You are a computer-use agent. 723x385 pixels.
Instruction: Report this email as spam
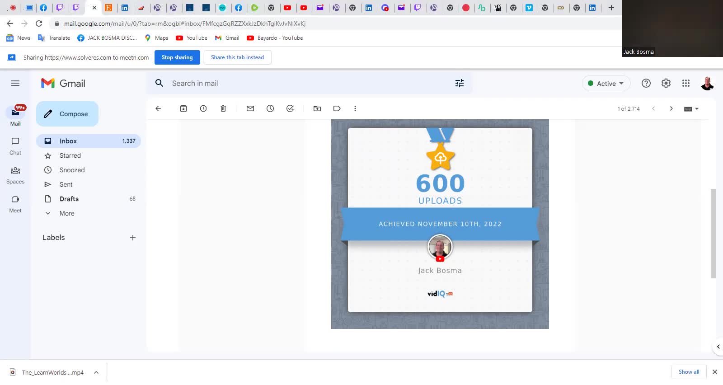tap(203, 108)
